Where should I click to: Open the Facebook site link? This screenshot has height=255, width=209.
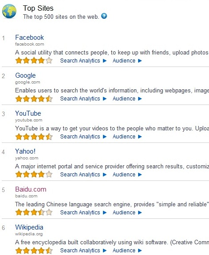click(x=29, y=38)
